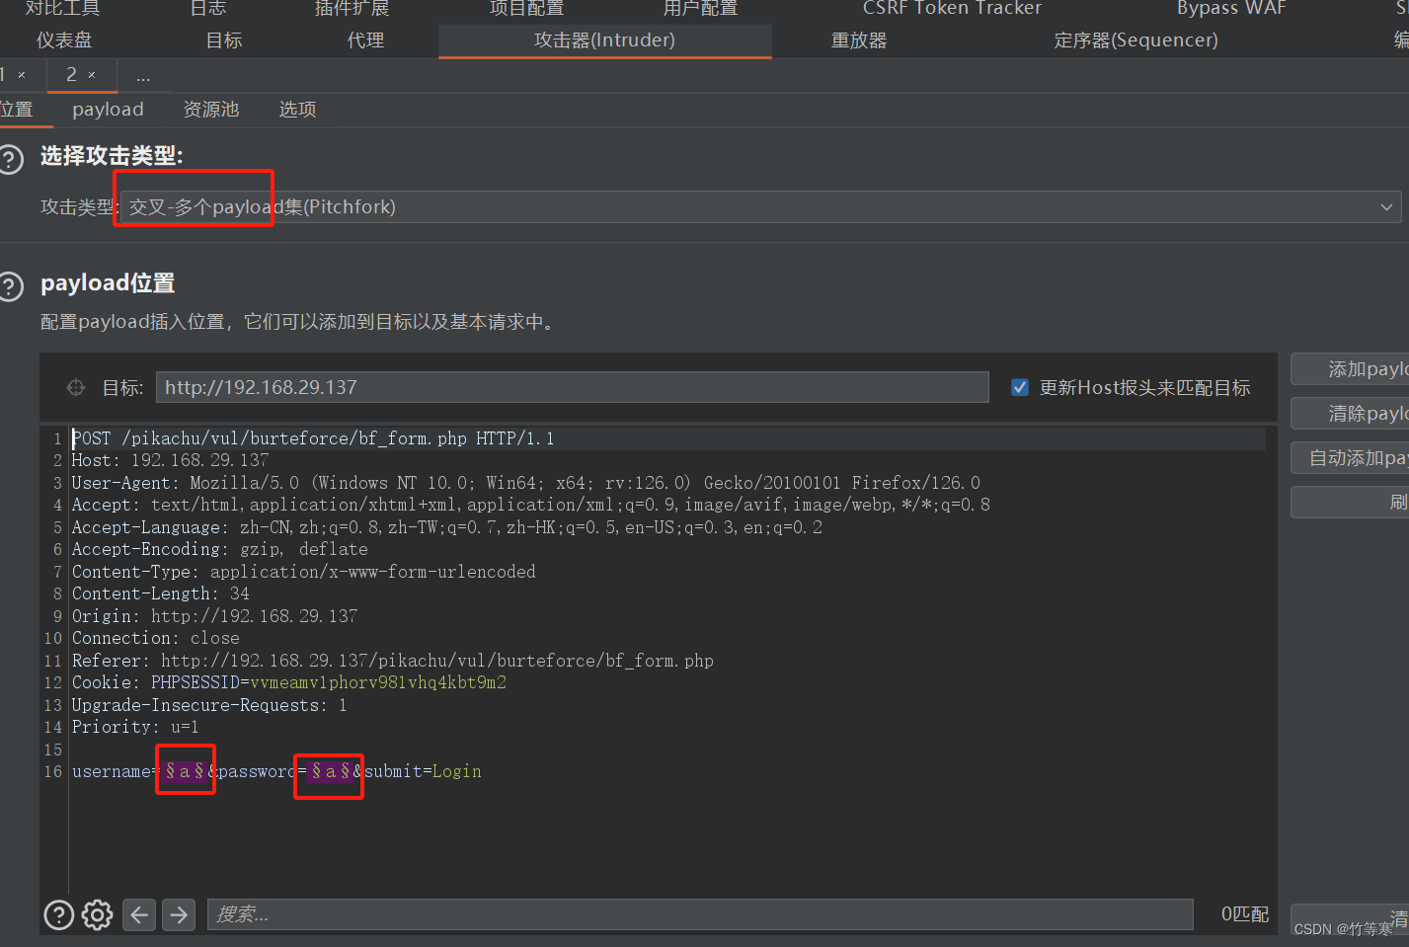Click the Connection: close header line

tap(155, 638)
